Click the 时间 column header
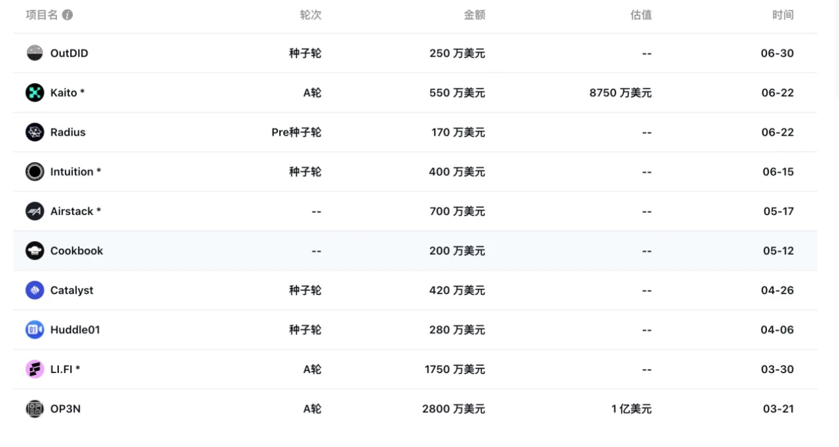Screen dimensions: 839x447 (x=783, y=15)
